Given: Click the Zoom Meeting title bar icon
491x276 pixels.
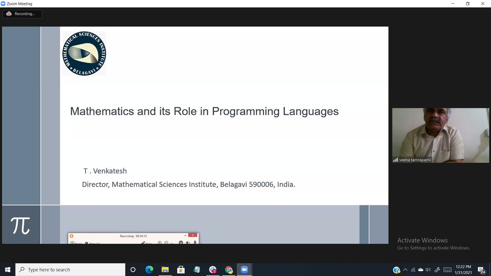Looking at the screenshot, I should [3, 4].
